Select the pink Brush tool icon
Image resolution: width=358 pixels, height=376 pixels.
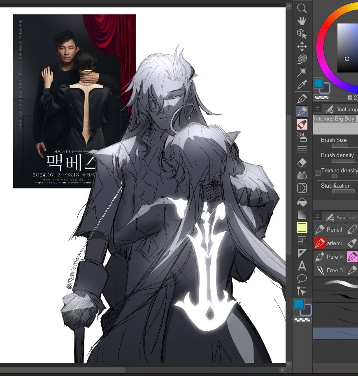tap(302, 124)
